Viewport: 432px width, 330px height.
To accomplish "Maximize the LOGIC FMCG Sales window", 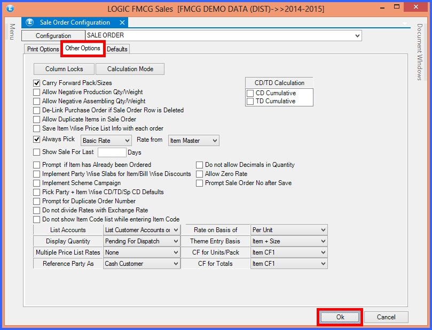I will coord(397,7).
